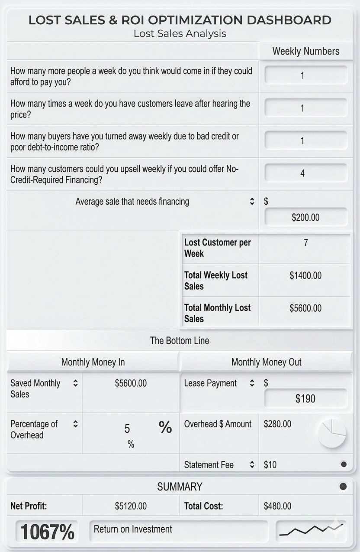Edit the $190 lease payment field
The image size is (360, 552).
305,398
